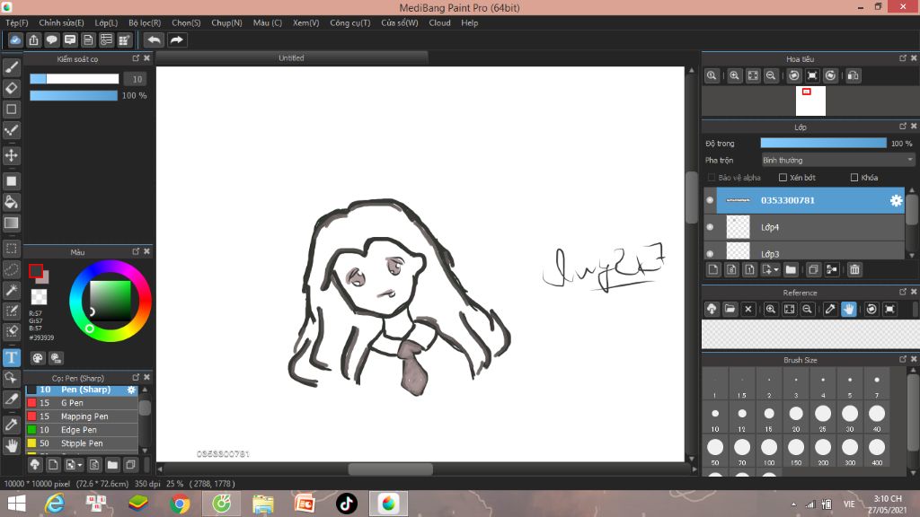Select the Edge Pen brush
The width and height of the screenshot is (920, 517).
(82, 430)
